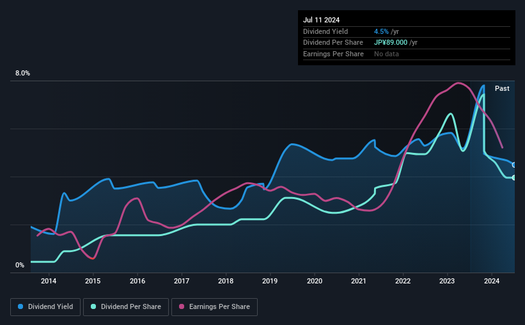Click the blue endpoint marker on the chart
Image resolution: width=525 pixels, height=325 pixels.
pyautogui.click(x=514, y=165)
